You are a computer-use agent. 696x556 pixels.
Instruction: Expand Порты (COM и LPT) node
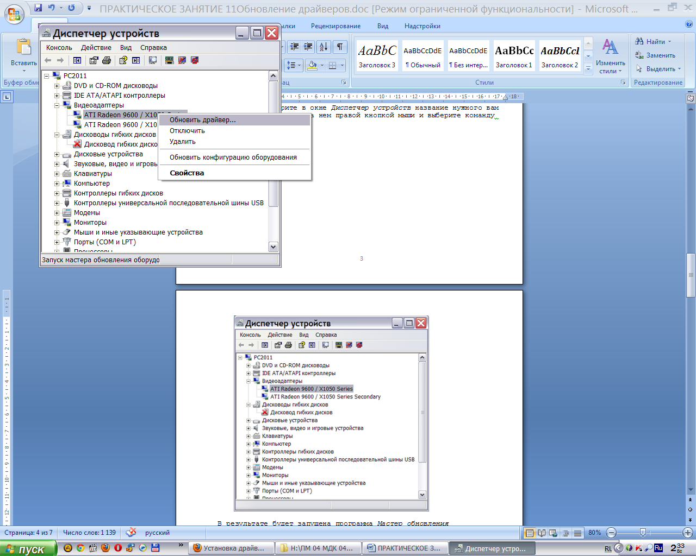click(x=57, y=242)
